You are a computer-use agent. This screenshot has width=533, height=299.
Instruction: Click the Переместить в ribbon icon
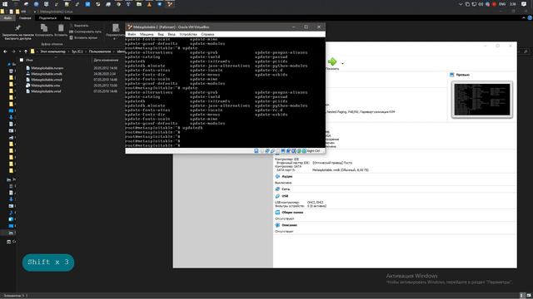point(116,27)
